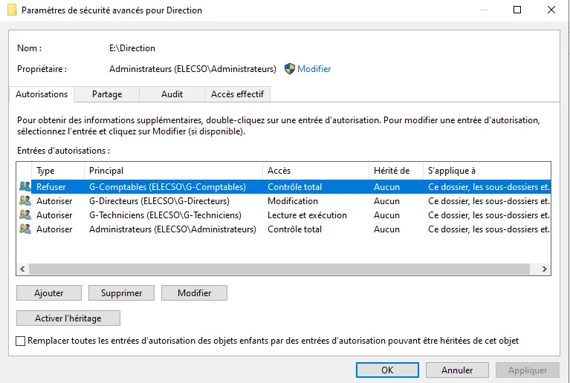Click the right arrow of horizontal scrollbar
Screen dimensions: 570x383
tap(545, 269)
